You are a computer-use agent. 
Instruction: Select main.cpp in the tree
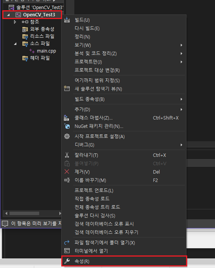[x=46, y=51]
